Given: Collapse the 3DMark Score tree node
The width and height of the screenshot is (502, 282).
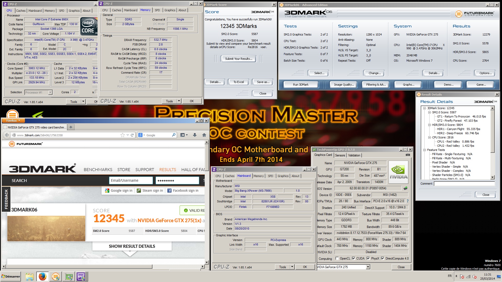Looking at the screenshot, I should (425, 108).
